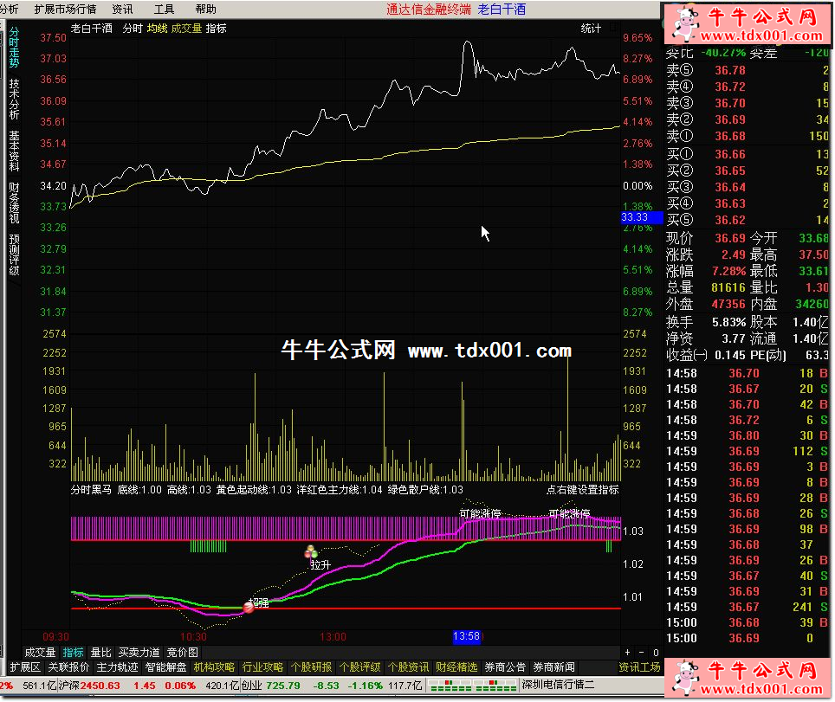Click 深圳电信行情二 in the status bar
Viewport: 835px width, 702px height.
[x=558, y=685]
